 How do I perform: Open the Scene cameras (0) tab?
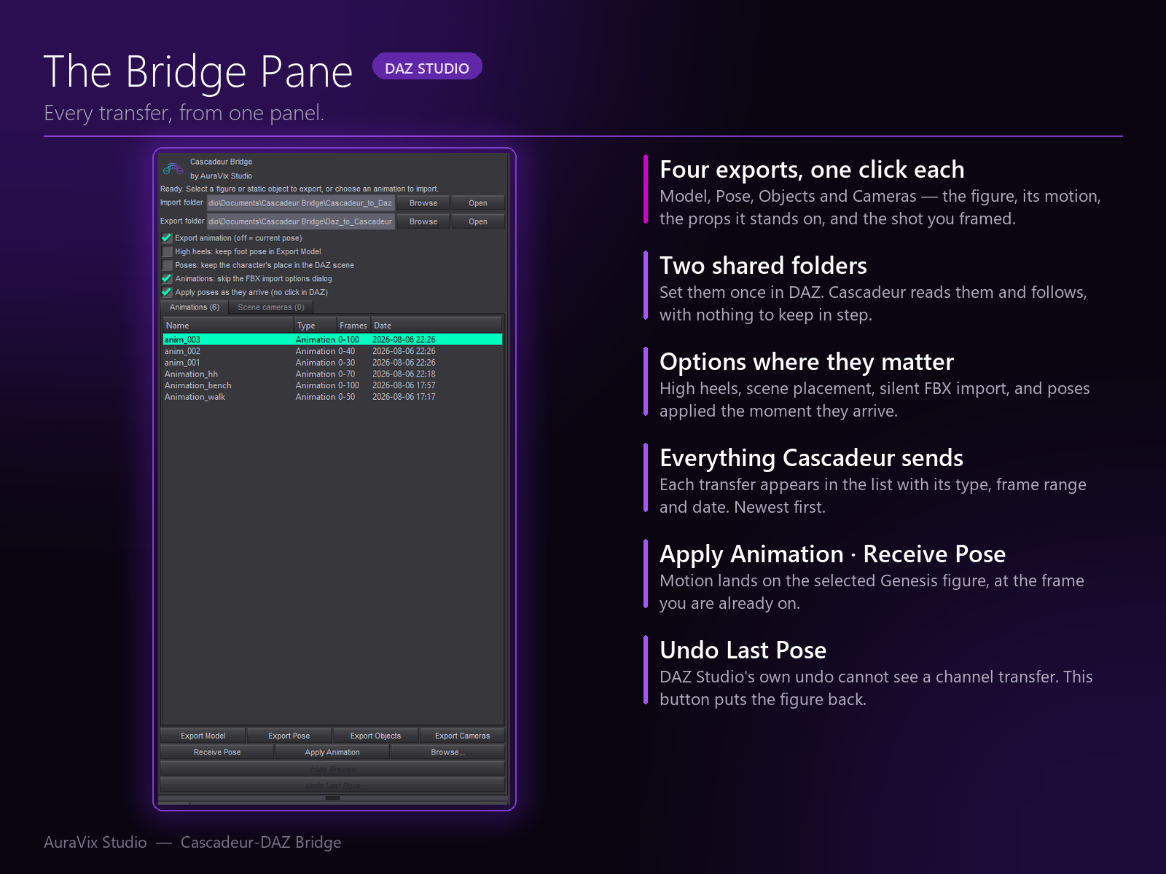tap(271, 307)
